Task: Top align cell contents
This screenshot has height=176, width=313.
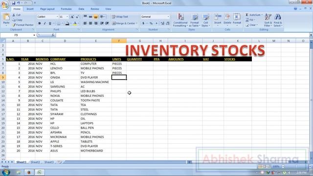Action: (x=85, y=17)
